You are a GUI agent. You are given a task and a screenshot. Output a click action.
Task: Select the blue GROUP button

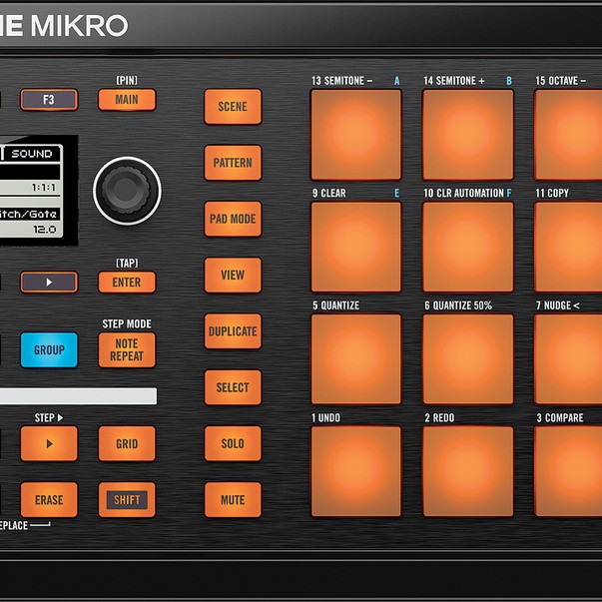[x=49, y=349]
